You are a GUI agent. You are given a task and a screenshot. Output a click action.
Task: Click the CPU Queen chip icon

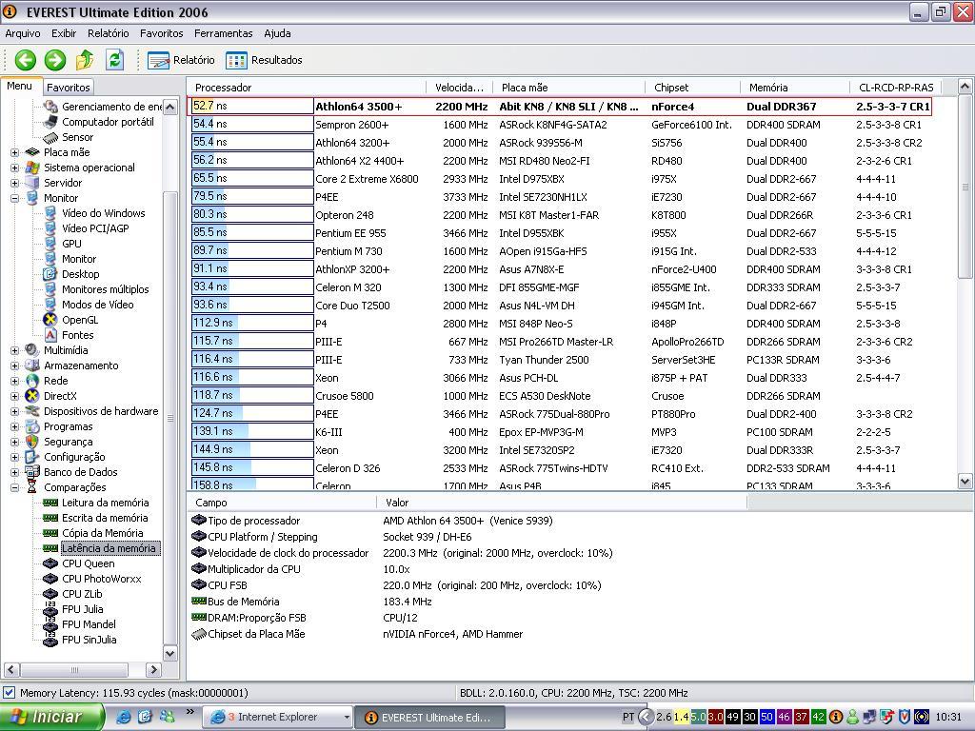click(x=50, y=563)
